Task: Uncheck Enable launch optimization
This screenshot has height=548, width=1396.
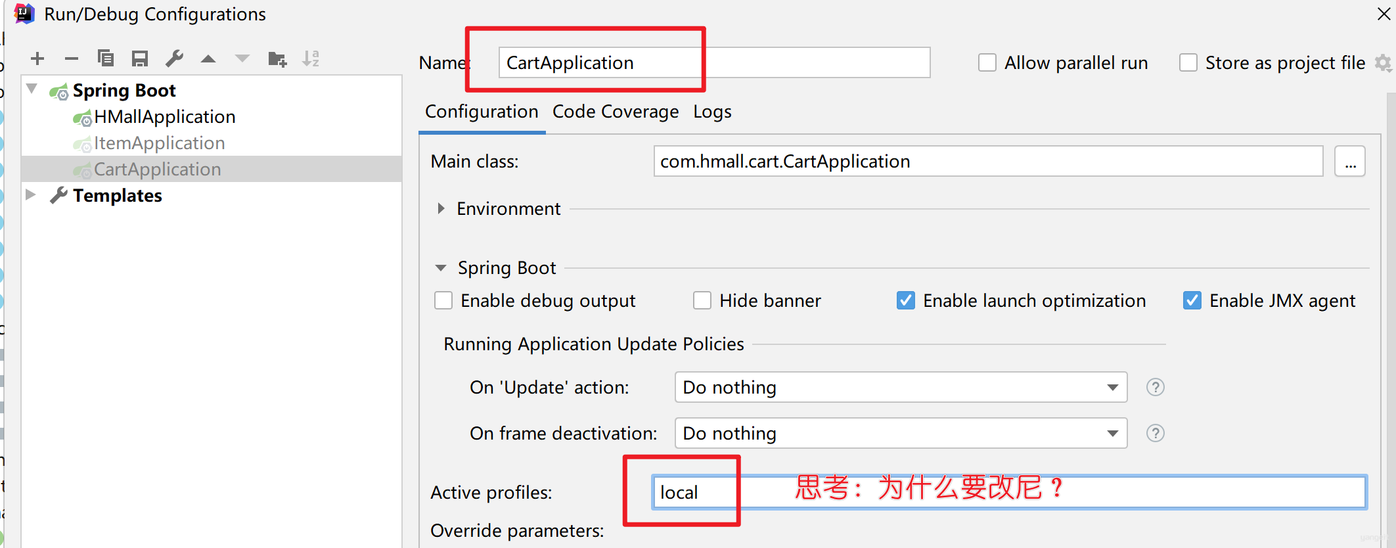Action: click(906, 300)
